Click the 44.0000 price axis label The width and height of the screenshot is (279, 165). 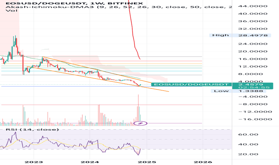[x=253, y=6]
